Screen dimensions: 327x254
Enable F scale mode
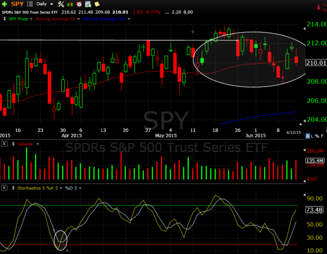322,136
